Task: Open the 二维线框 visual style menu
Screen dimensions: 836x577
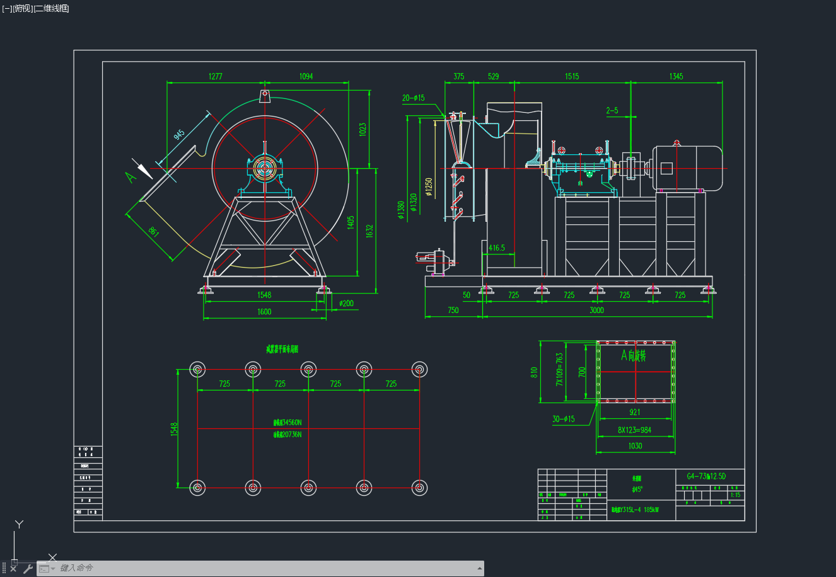Action: coord(52,9)
